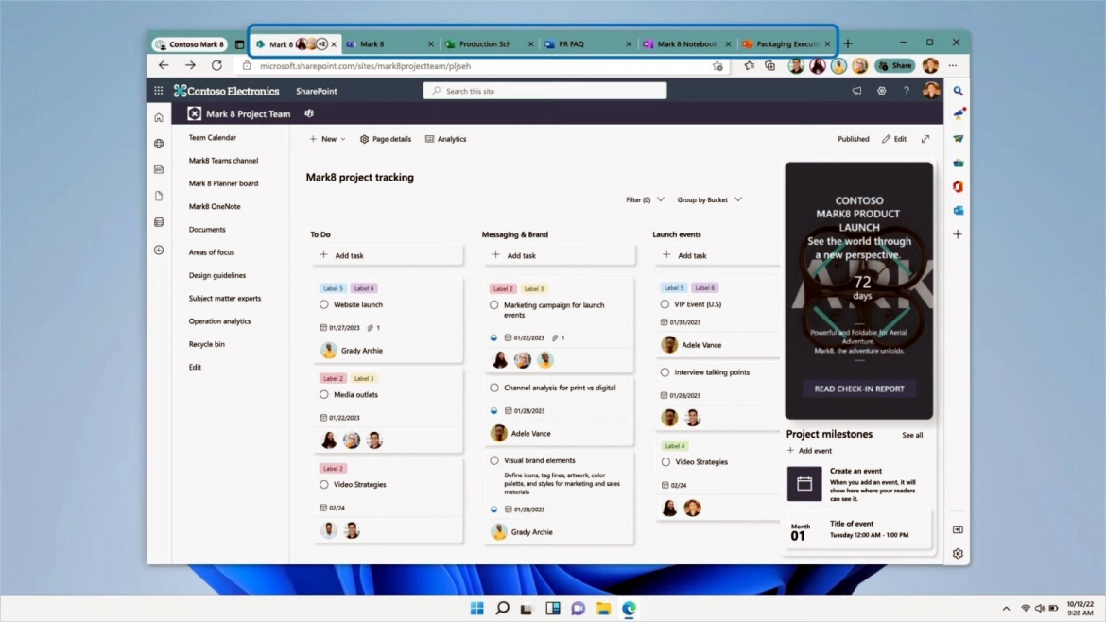Image resolution: width=1106 pixels, height=622 pixels.
Task: Open the Contoso Mark 8 workspace tab
Action: 190,44
